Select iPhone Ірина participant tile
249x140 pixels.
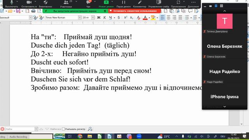[224, 97]
